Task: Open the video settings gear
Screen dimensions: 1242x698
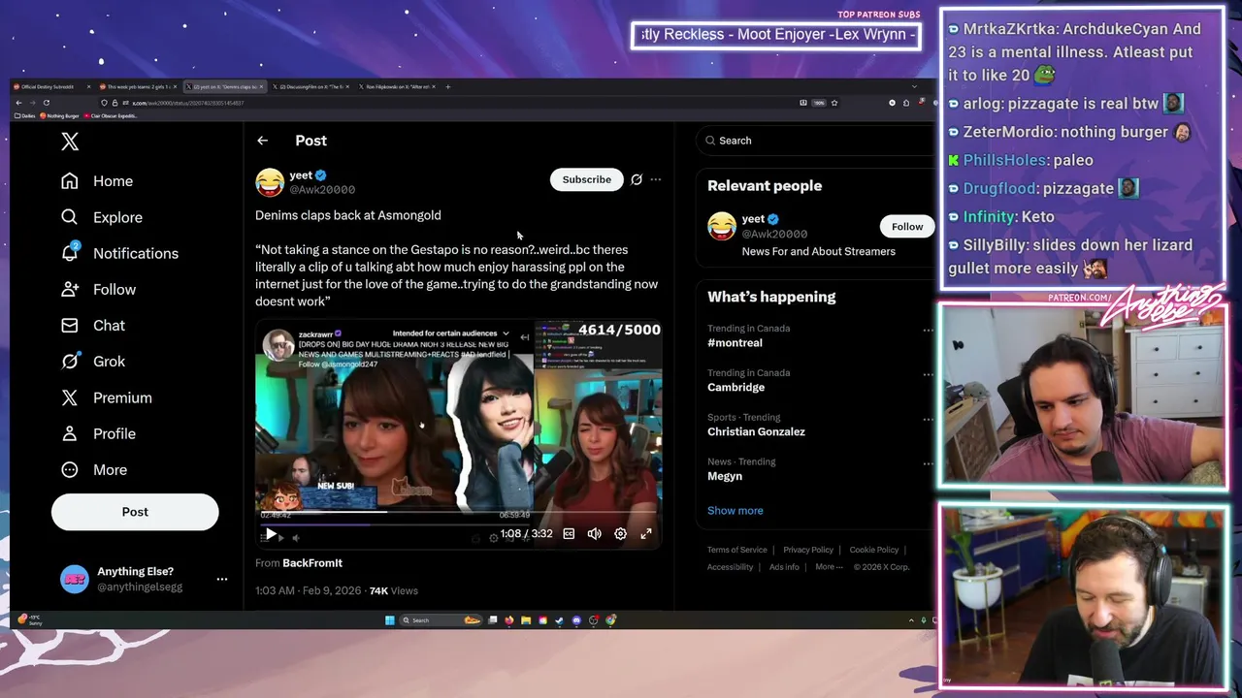Action: point(620,533)
